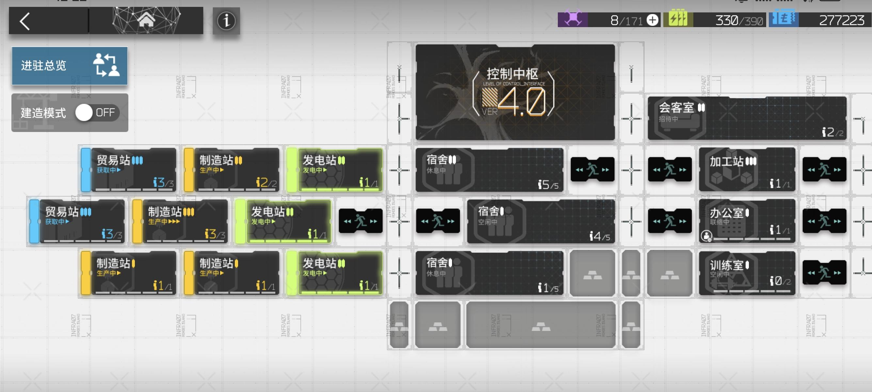Viewport: 872px width, 392px height.
Task: Open bottom-row 发电站 power plant
Action: [335, 273]
